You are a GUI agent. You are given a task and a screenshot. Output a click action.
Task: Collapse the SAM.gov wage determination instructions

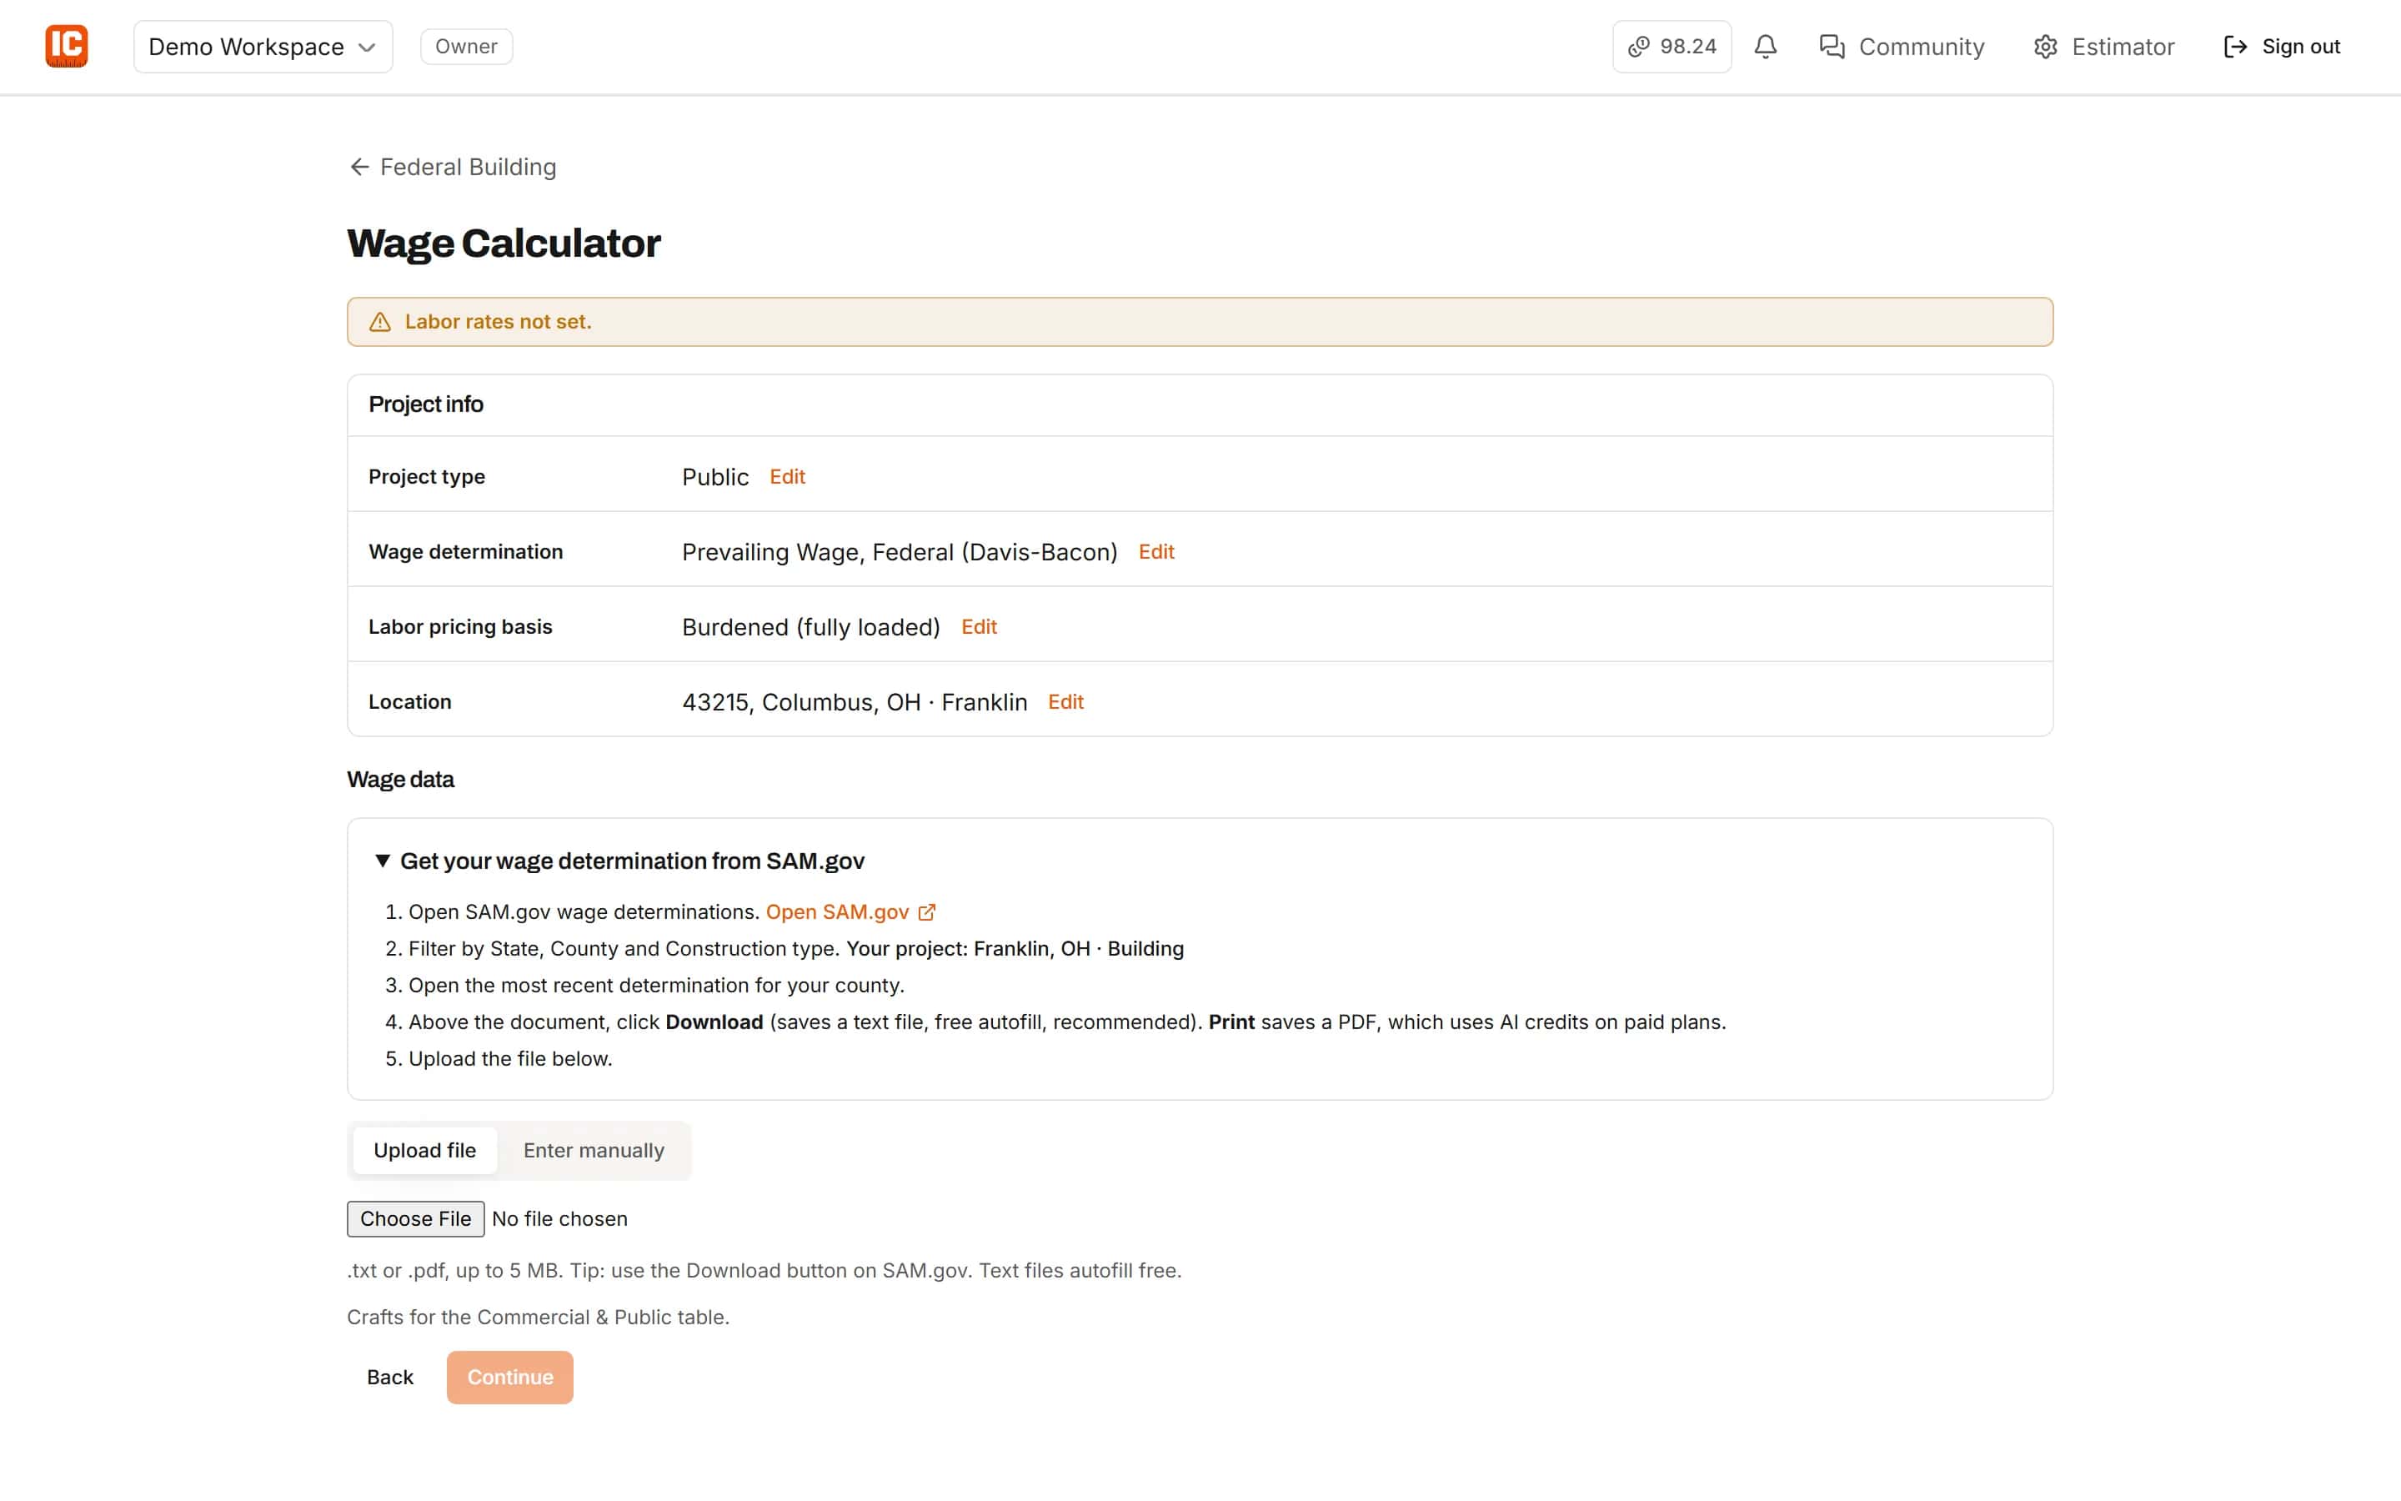click(x=620, y=861)
